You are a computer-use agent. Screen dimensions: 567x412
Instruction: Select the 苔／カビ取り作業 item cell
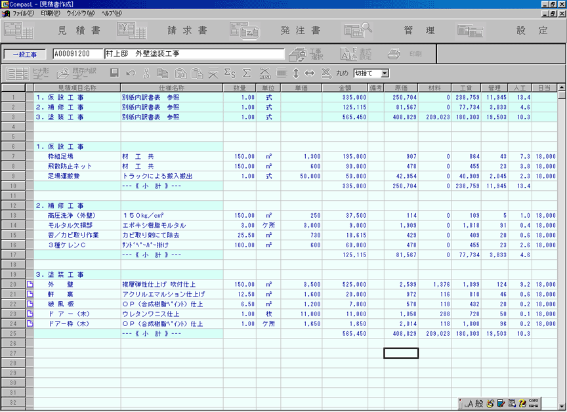(x=77, y=236)
